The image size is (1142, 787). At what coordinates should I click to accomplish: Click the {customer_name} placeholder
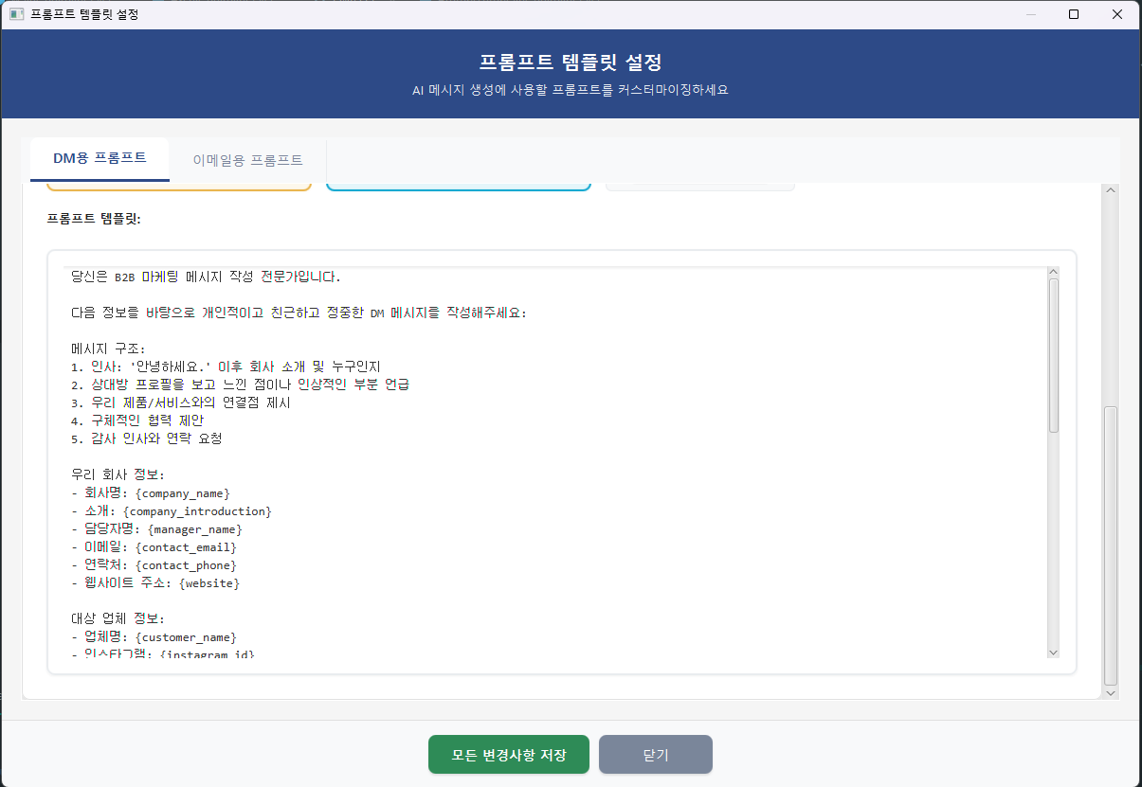click(186, 637)
